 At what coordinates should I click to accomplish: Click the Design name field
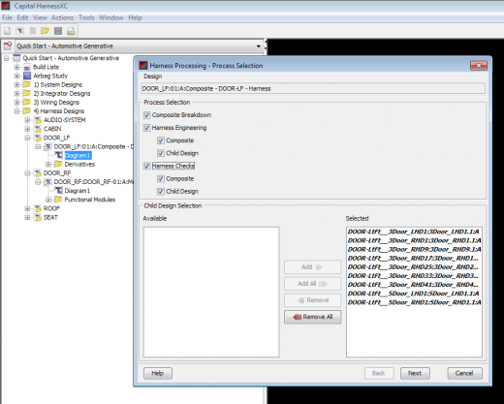point(313,88)
